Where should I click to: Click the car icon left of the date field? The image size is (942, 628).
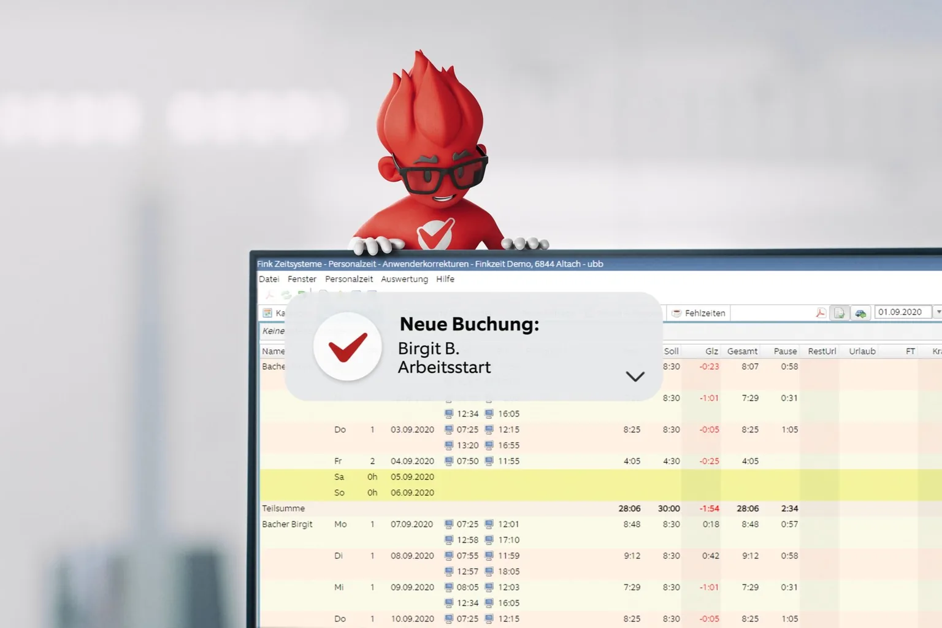pos(860,313)
